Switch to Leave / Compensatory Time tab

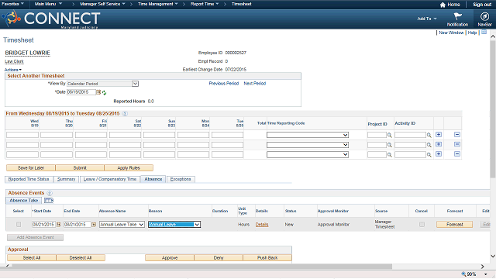coord(110,179)
